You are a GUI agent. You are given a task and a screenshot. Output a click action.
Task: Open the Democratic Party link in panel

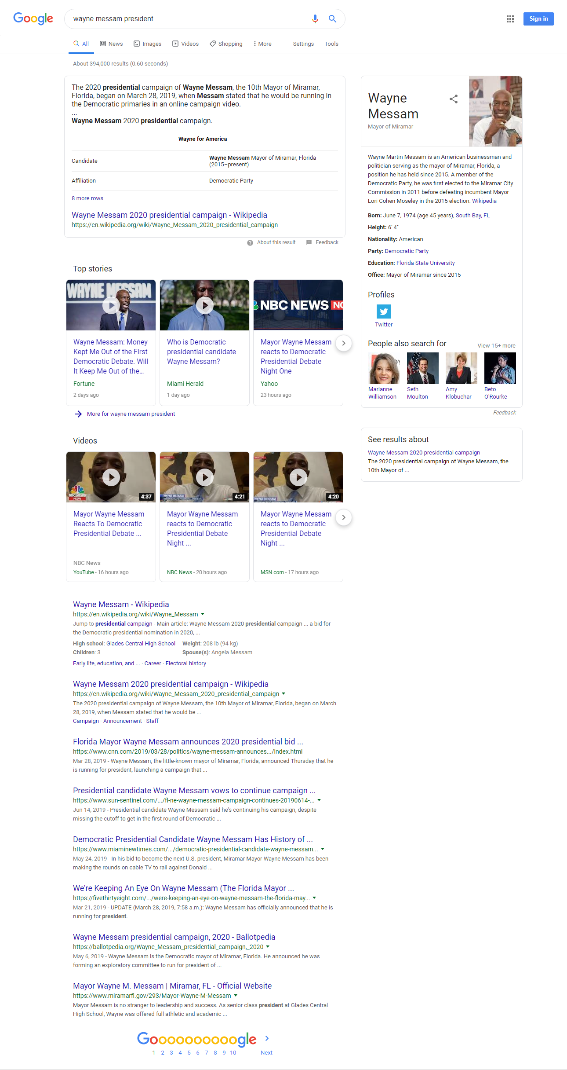(x=407, y=251)
